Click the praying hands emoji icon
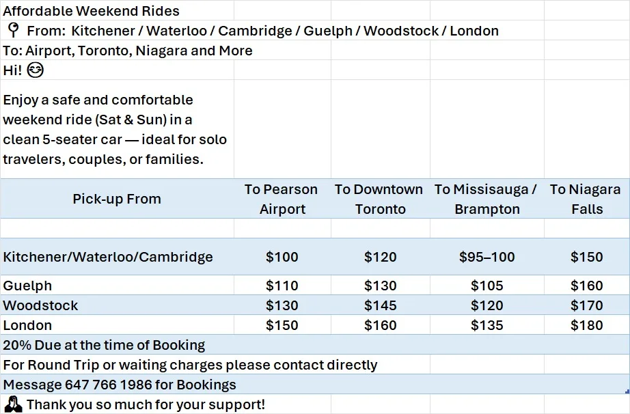Viewport: 630px width, 414px height. click(13, 404)
